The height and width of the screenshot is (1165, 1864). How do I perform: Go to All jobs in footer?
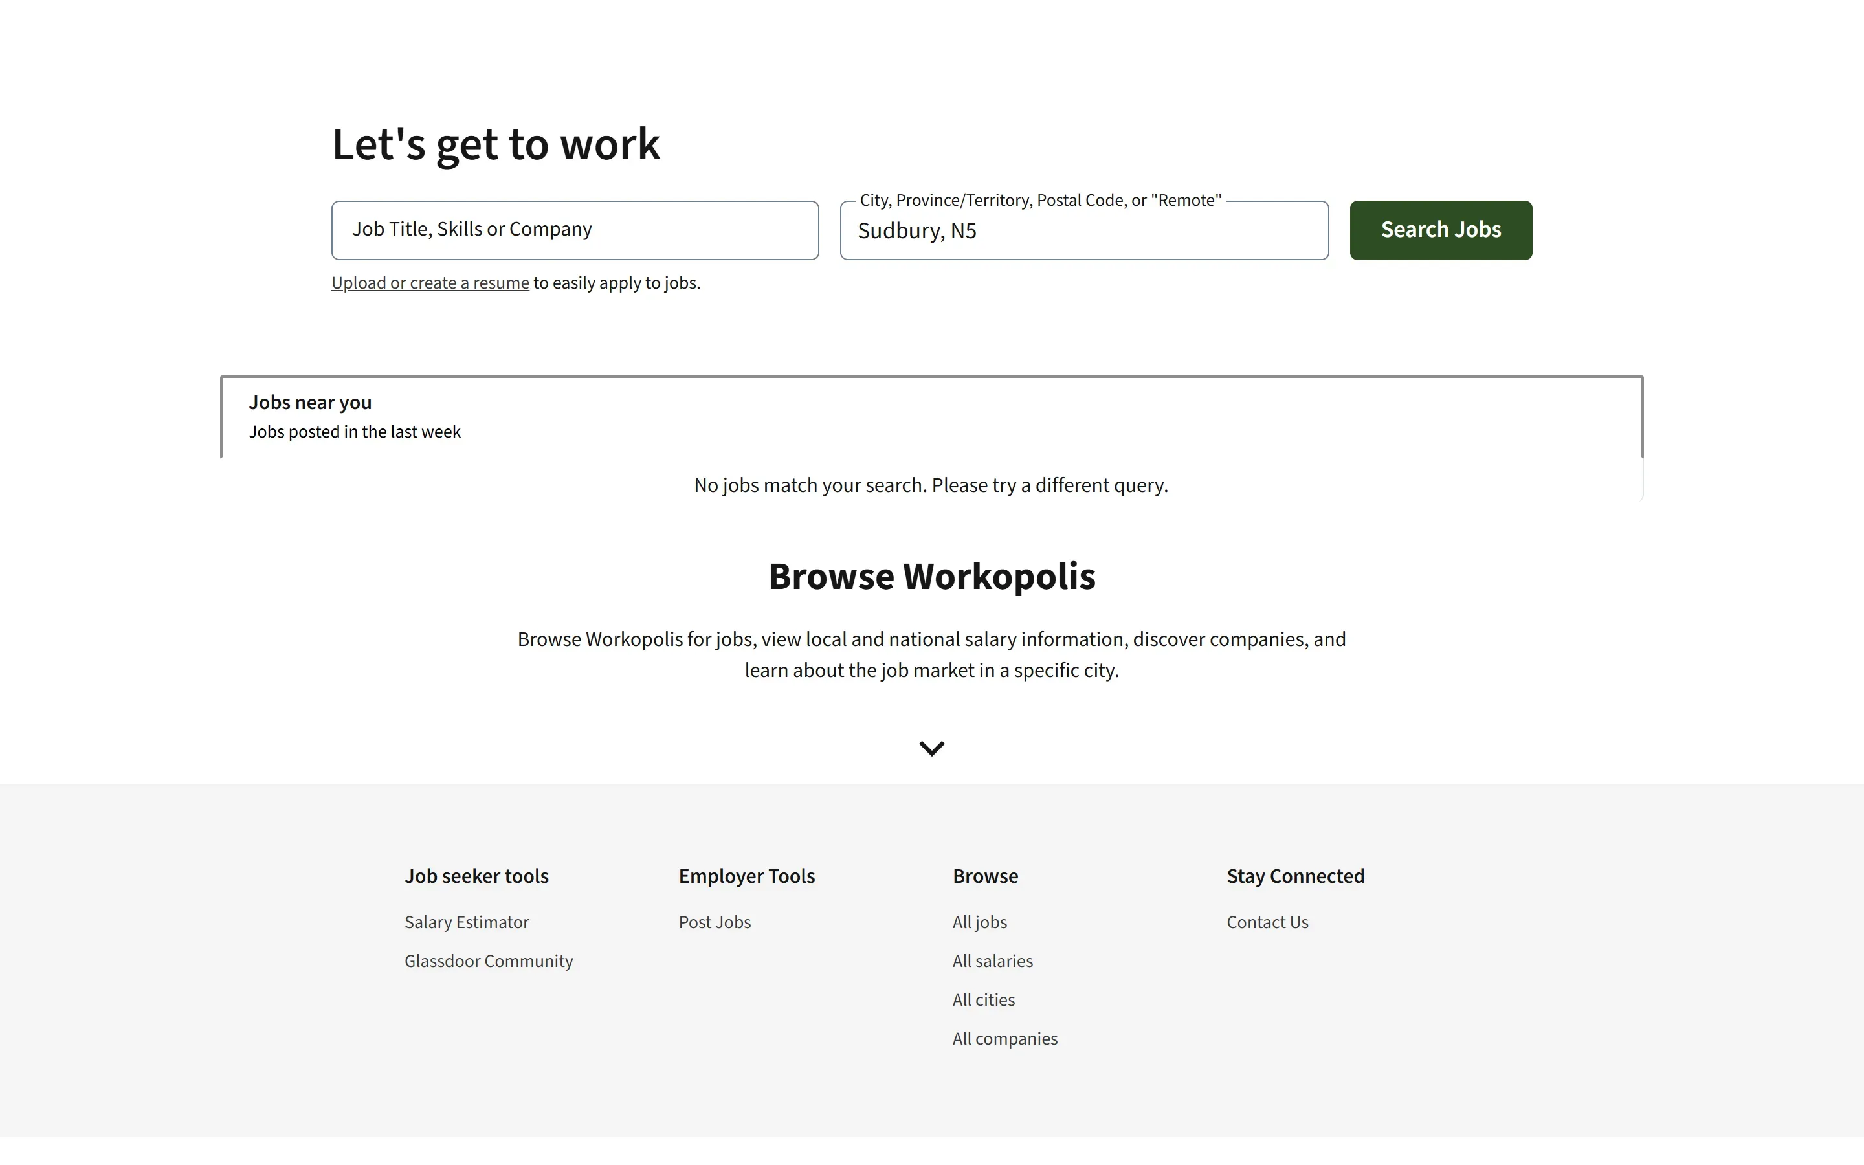click(980, 922)
